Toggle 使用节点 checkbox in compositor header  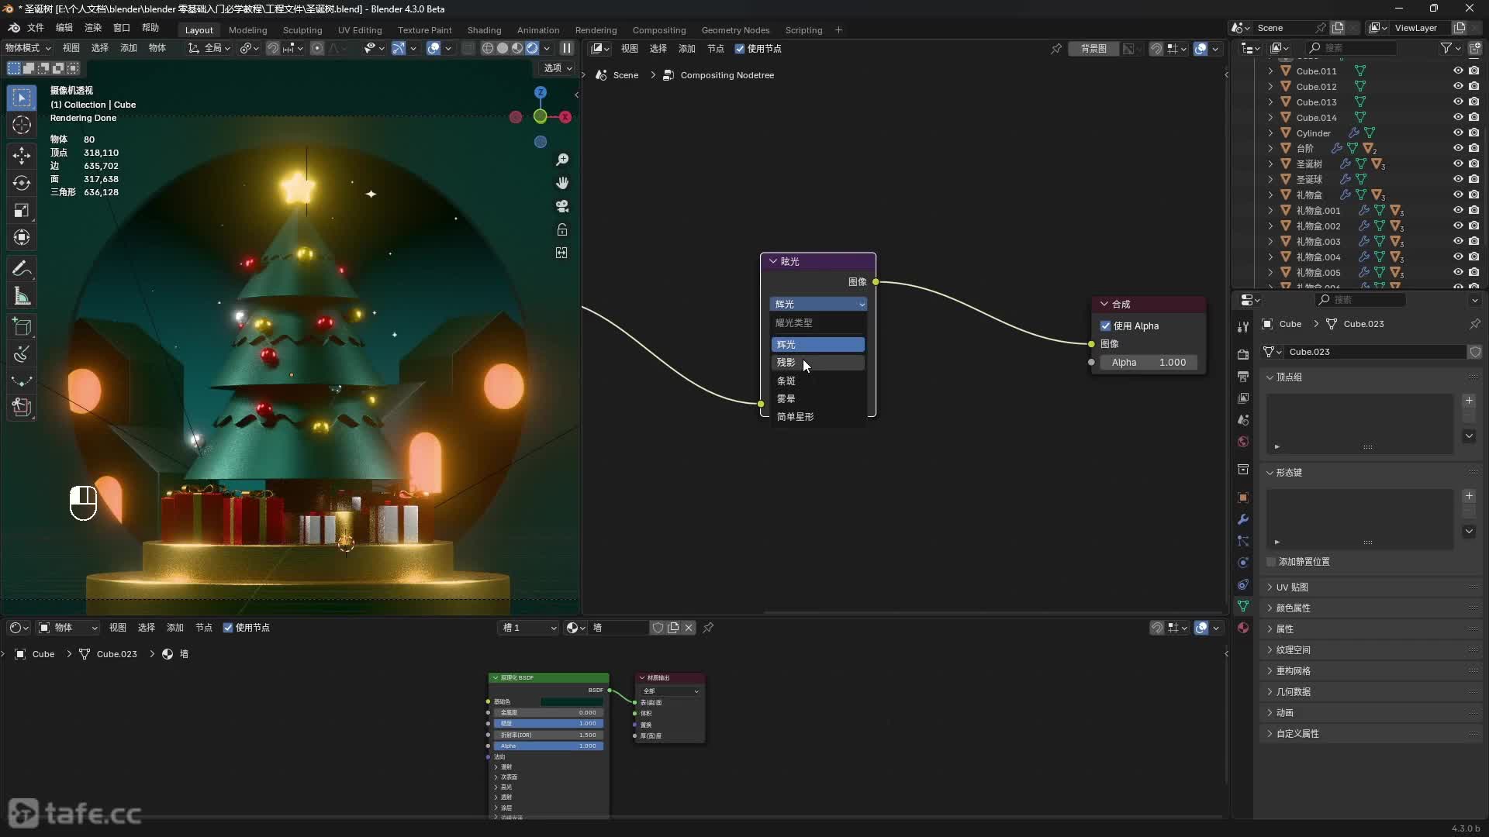tap(740, 49)
